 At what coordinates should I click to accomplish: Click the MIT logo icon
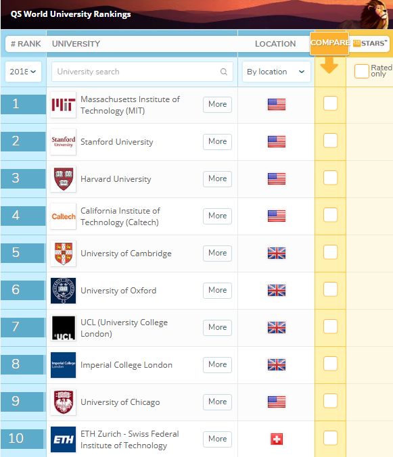pos(64,105)
